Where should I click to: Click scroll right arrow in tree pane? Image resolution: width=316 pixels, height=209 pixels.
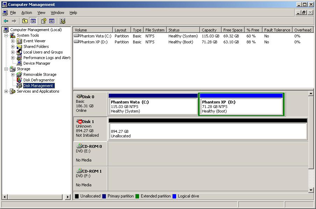pos(68,197)
